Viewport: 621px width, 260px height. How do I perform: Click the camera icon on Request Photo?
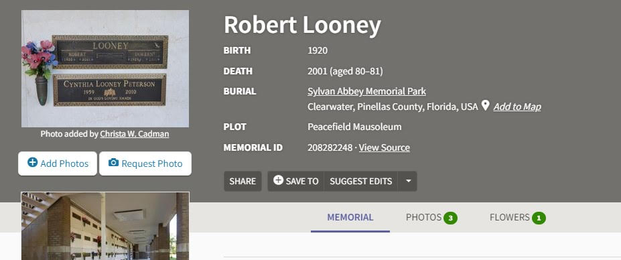click(x=113, y=162)
